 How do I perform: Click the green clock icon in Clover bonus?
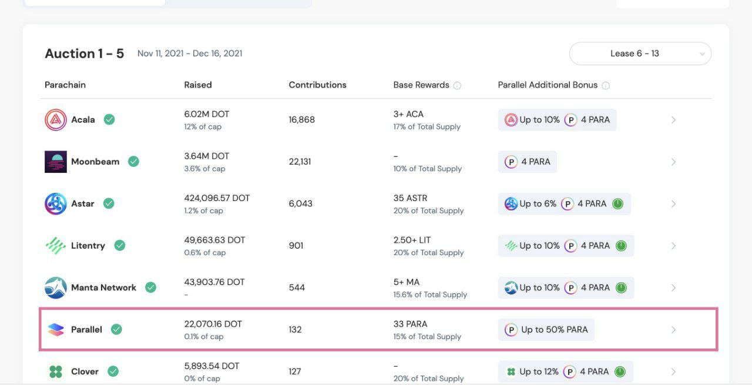pos(620,371)
